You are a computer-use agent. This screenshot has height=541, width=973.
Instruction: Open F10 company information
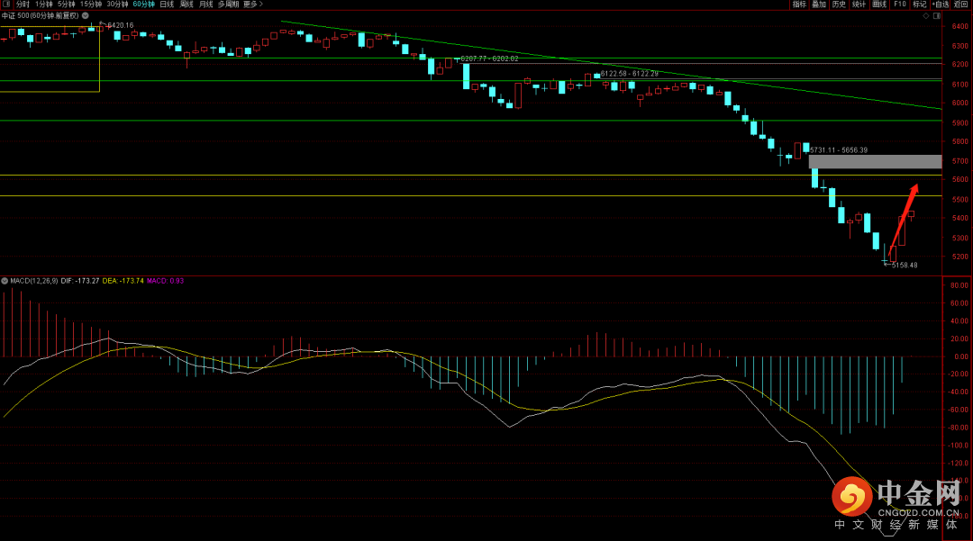coord(899,5)
